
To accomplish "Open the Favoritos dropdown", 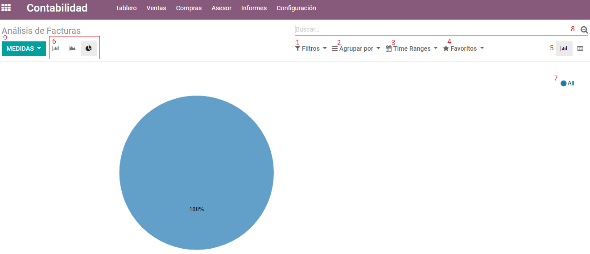I will pyautogui.click(x=463, y=48).
